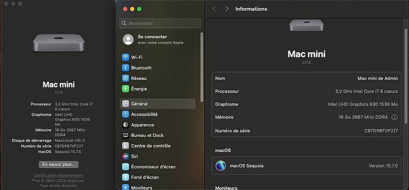Open the Apparence icon
Image resolution: width=409 pixels, height=190 pixels.
[x=126, y=125]
